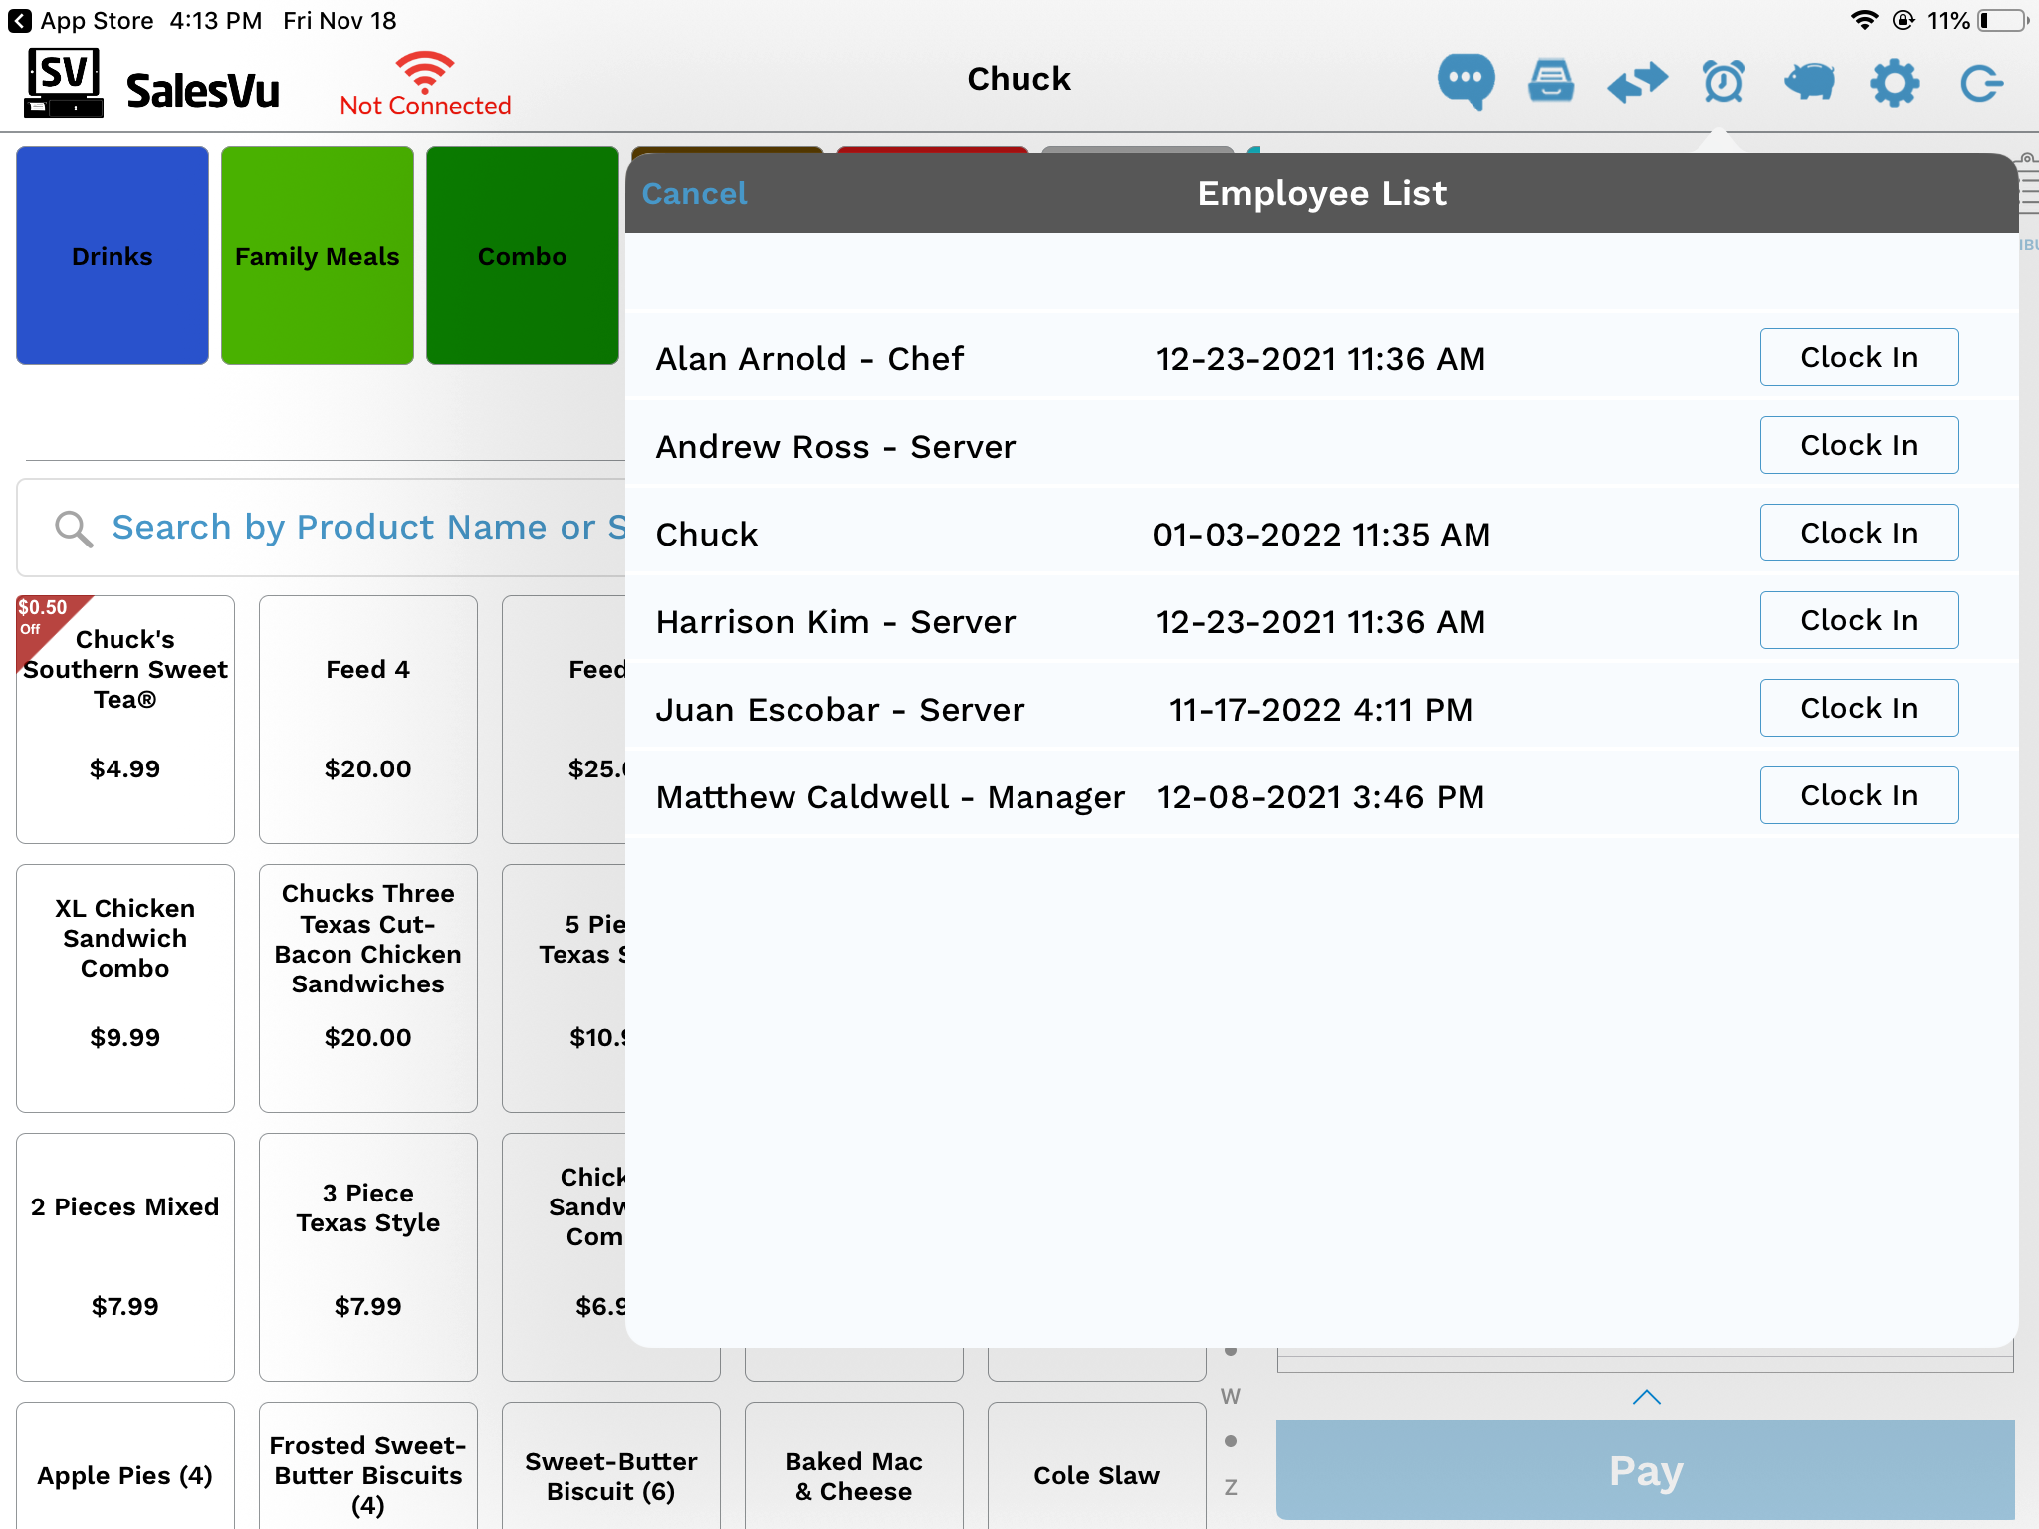
Task: Clock in Alan Arnold - Chef
Action: click(x=1859, y=357)
